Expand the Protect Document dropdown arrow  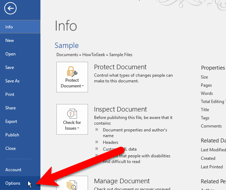pos(83,86)
